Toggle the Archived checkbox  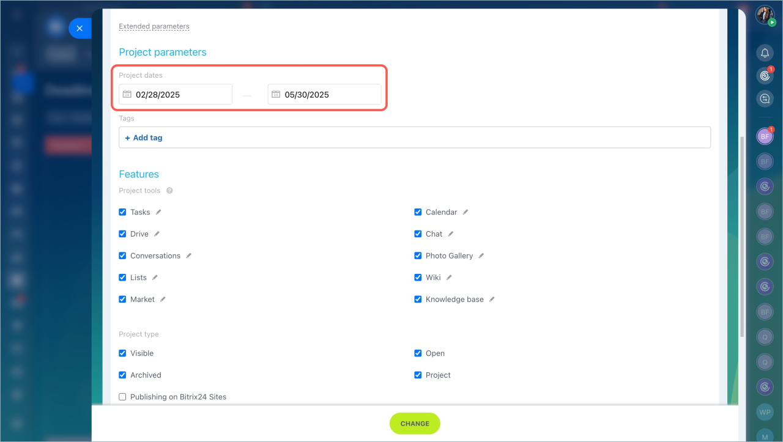pos(122,375)
